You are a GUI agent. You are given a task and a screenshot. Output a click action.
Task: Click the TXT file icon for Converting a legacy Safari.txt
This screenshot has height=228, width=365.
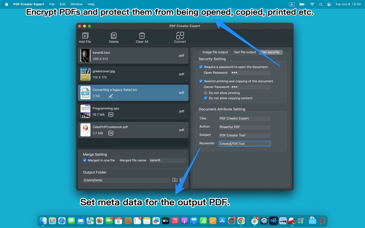point(85,93)
